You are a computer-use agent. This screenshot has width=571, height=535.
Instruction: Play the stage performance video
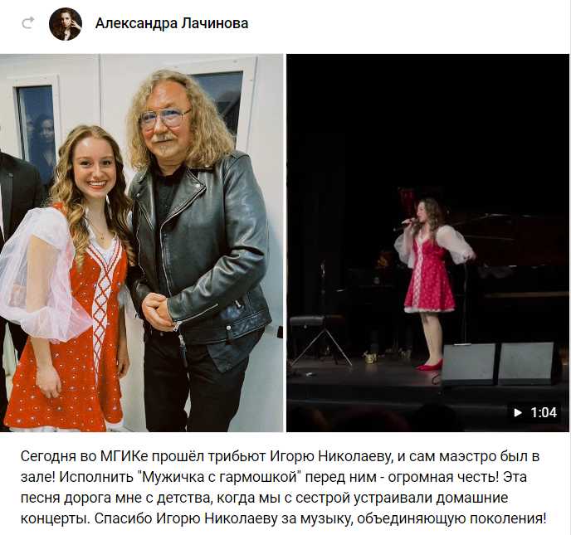pyautogui.click(x=428, y=243)
